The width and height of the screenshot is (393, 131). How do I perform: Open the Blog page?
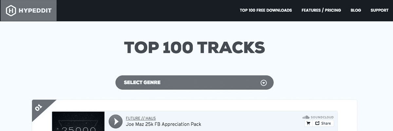[x=356, y=10]
